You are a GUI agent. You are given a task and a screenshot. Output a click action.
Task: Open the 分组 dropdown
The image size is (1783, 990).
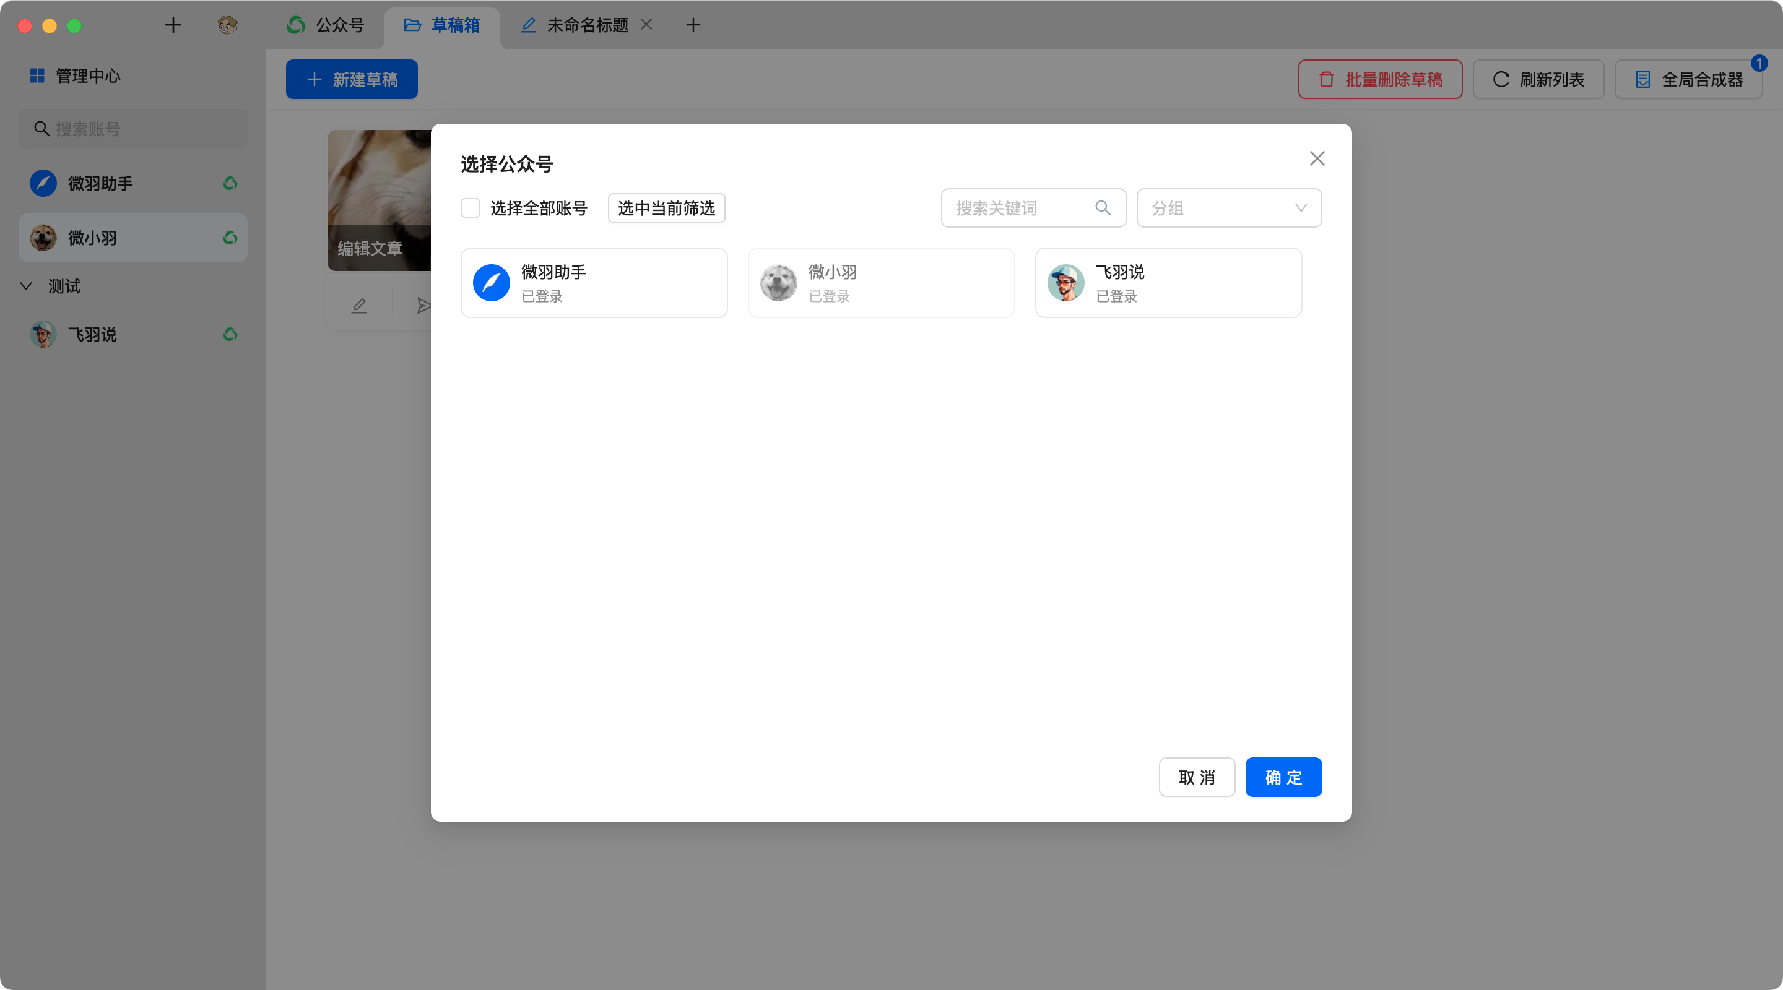point(1230,209)
